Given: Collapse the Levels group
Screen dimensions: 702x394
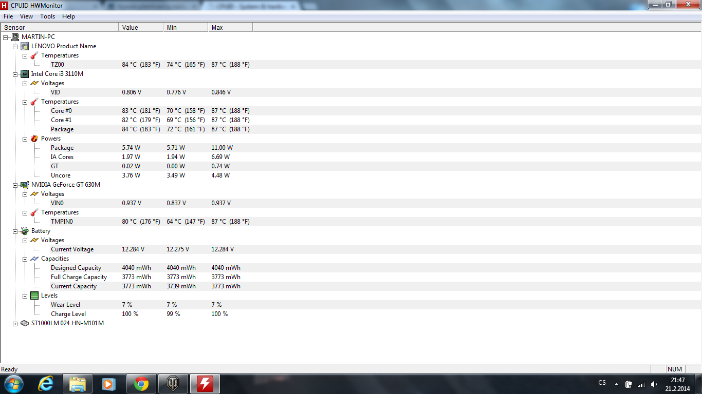Looking at the screenshot, I should (x=25, y=295).
